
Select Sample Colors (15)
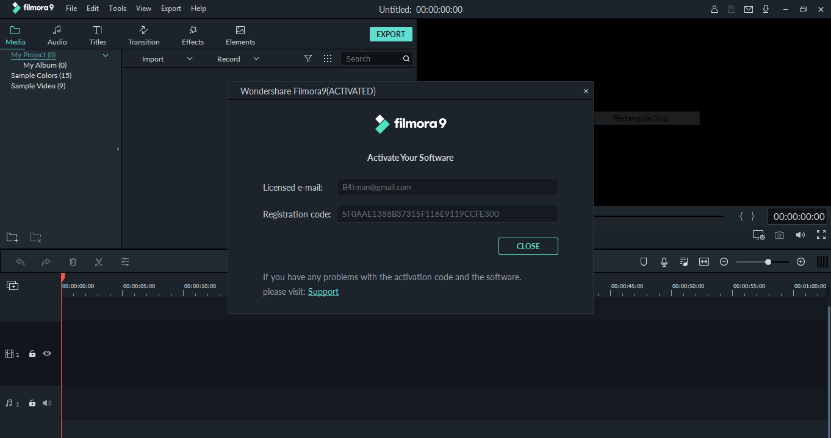click(41, 76)
